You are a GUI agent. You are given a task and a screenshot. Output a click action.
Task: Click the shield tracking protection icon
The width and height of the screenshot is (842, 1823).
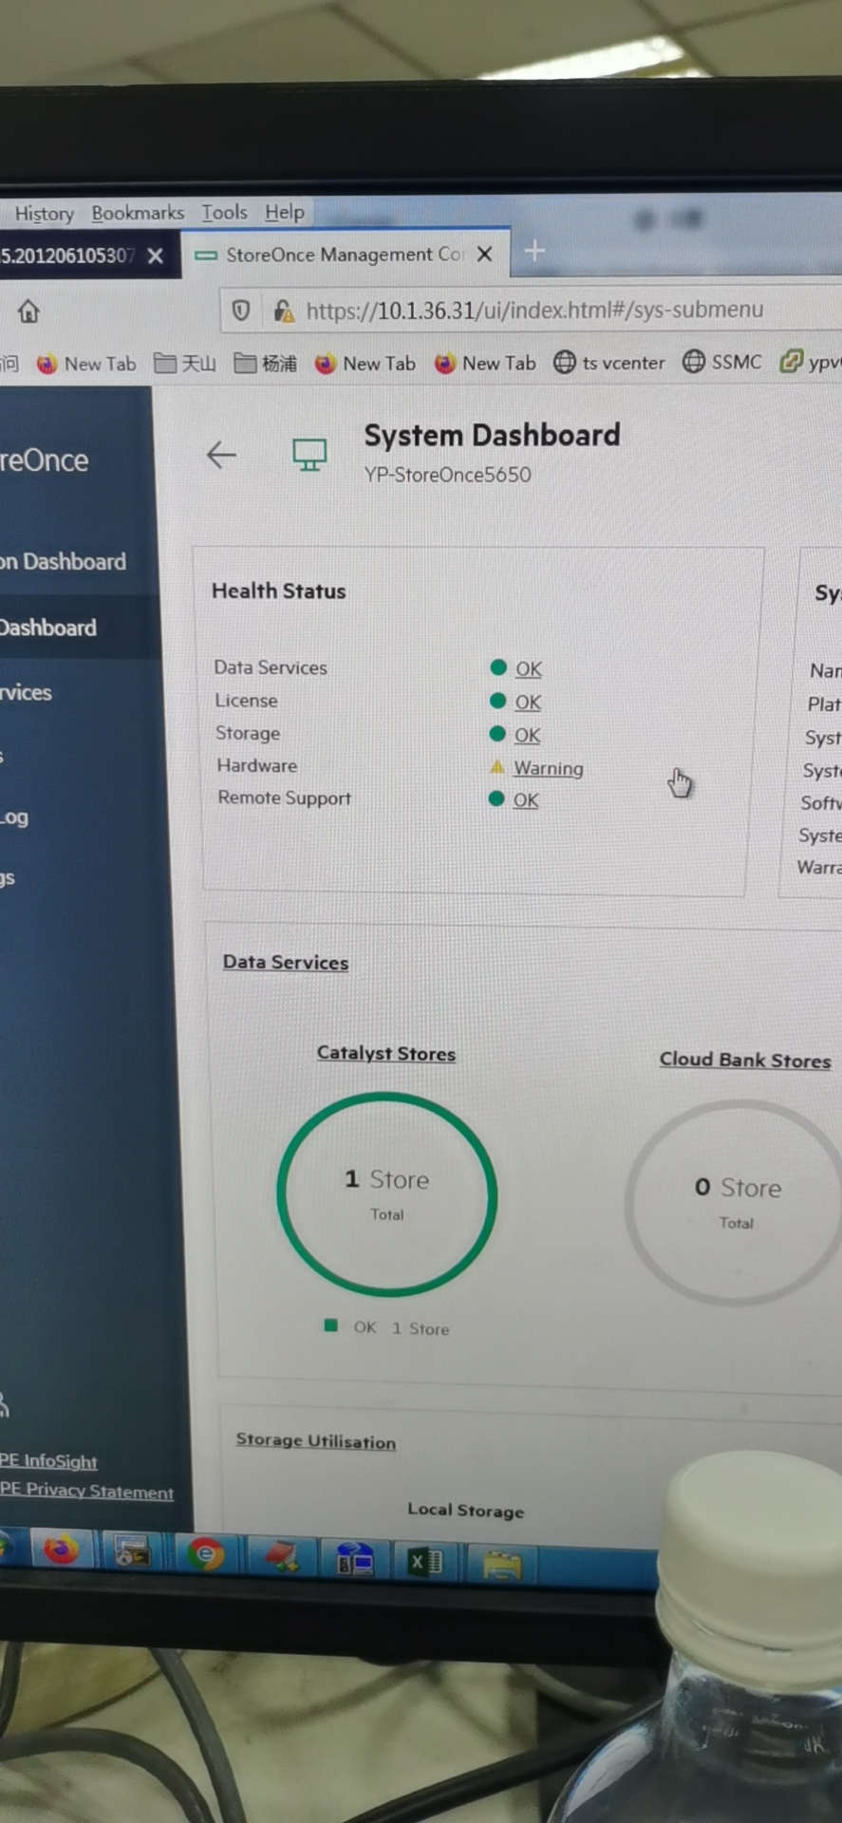pos(241,310)
